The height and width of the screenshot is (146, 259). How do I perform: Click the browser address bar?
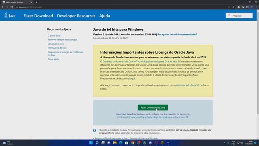[x=121, y=7]
